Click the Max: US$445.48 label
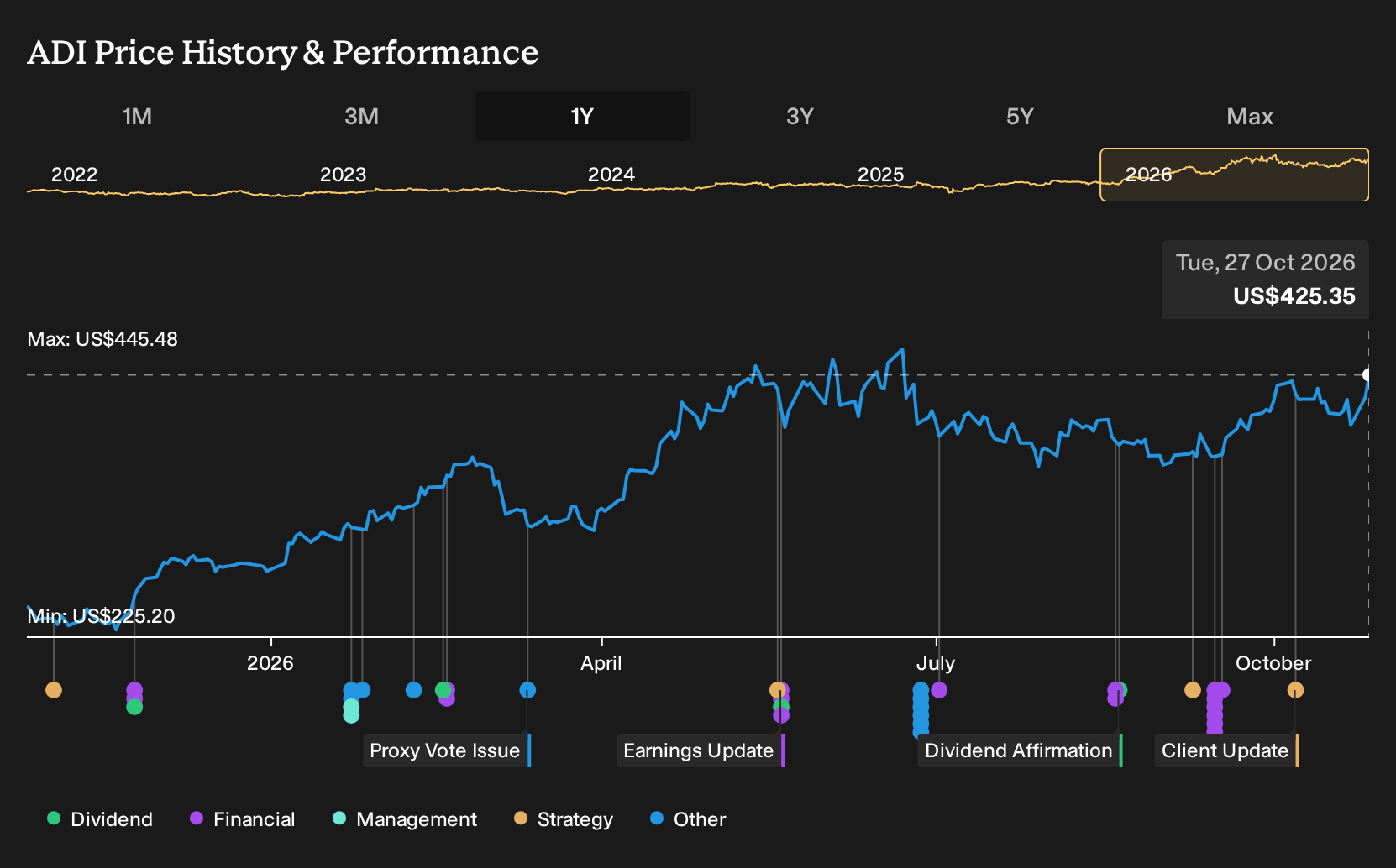The width and height of the screenshot is (1396, 868). pyautogui.click(x=102, y=339)
